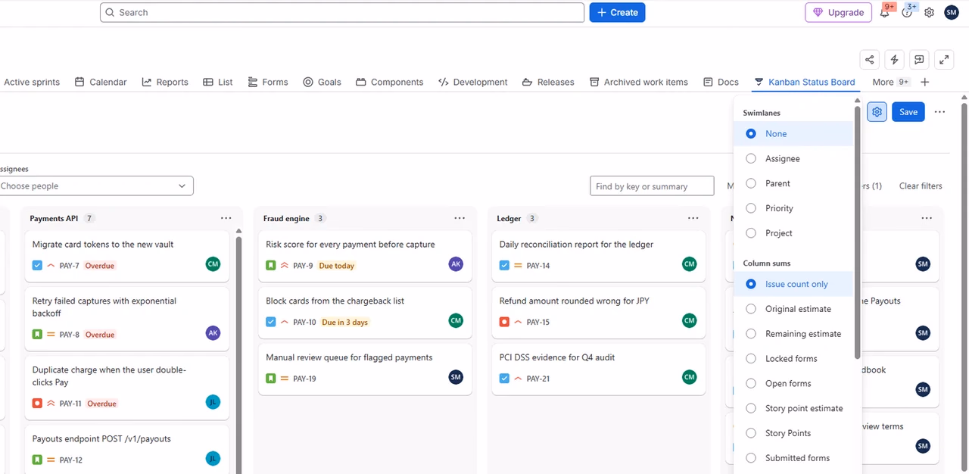Select Submitted forms column sum
Image resolution: width=969 pixels, height=474 pixels.
[x=793, y=458]
